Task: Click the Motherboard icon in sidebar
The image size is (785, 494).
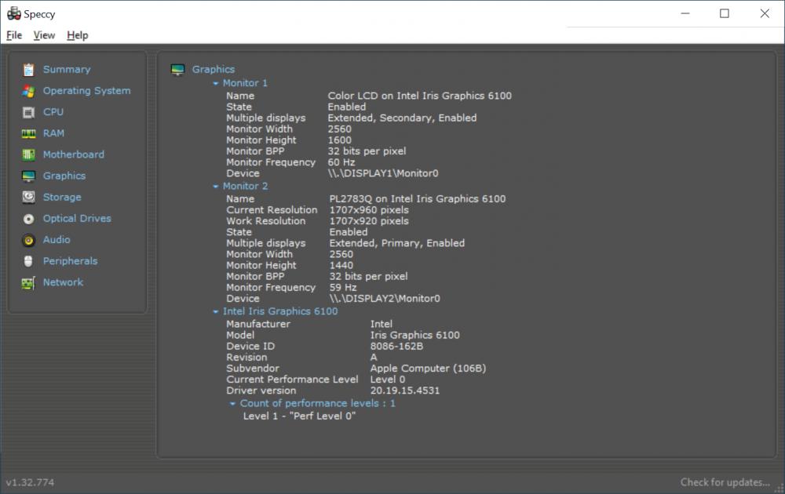Action: click(x=28, y=155)
